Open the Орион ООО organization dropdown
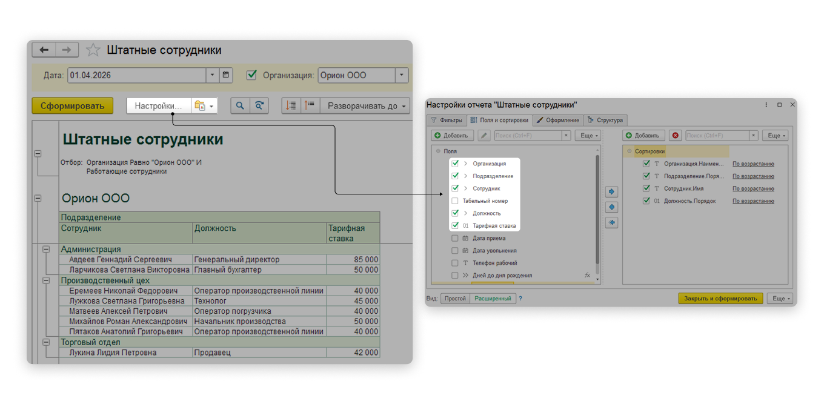This screenshot has width=824, height=404. point(402,75)
